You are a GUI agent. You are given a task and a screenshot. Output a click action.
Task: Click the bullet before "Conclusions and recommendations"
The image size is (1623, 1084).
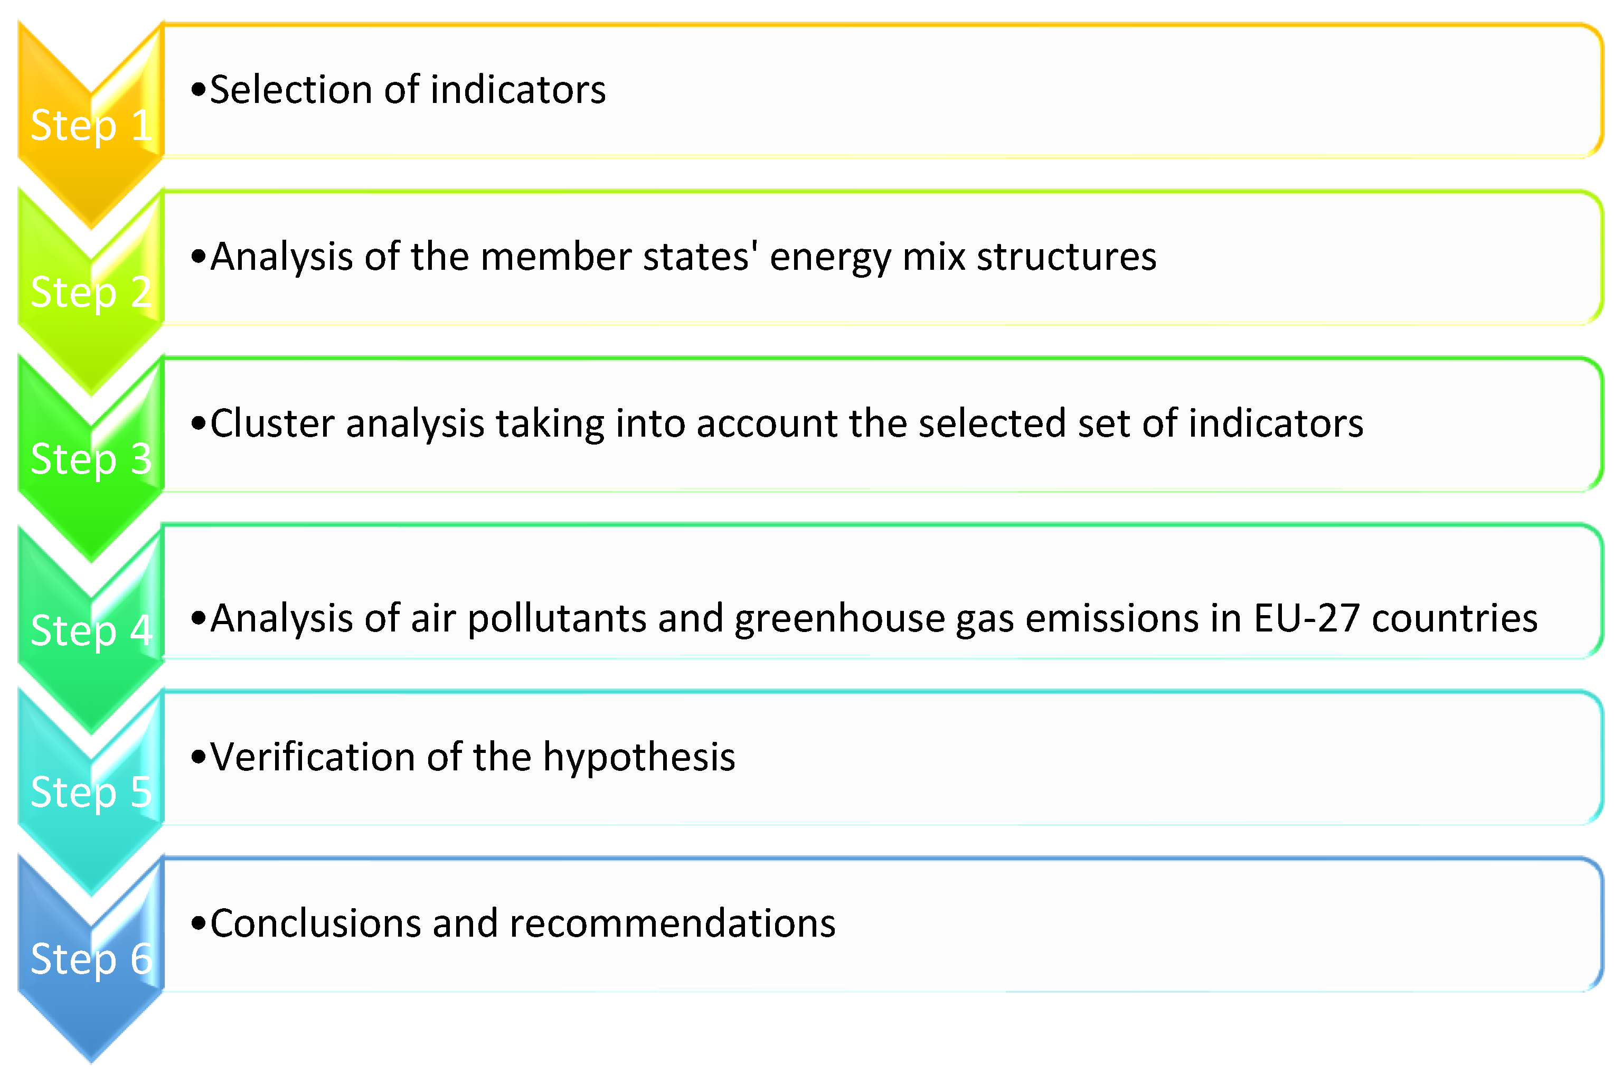pyautogui.click(x=199, y=923)
